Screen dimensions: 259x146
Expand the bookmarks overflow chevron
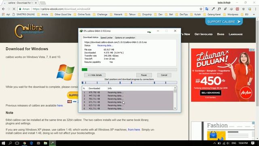coord(254,15)
